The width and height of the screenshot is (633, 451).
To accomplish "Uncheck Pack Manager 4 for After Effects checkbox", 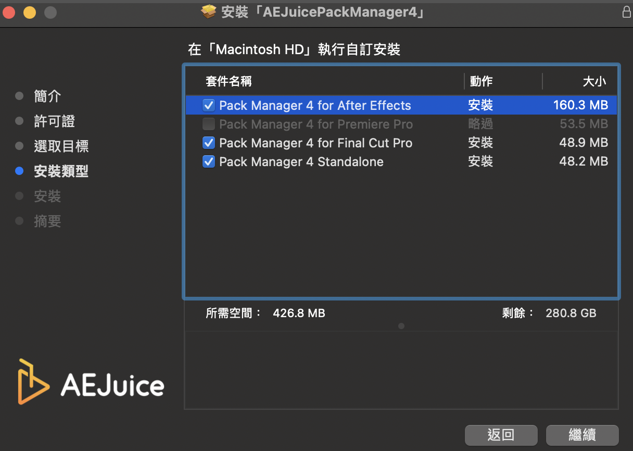I will coord(209,105).
